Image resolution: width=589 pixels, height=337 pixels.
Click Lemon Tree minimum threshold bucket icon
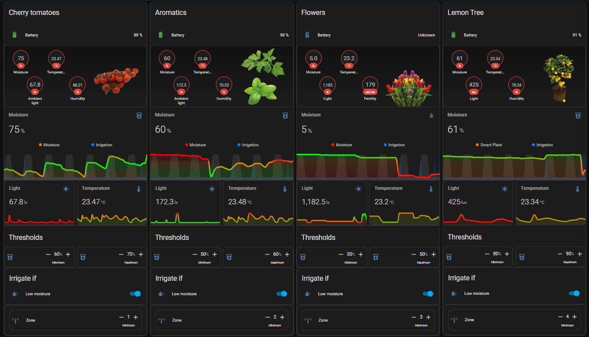click(x=449, y=257)
